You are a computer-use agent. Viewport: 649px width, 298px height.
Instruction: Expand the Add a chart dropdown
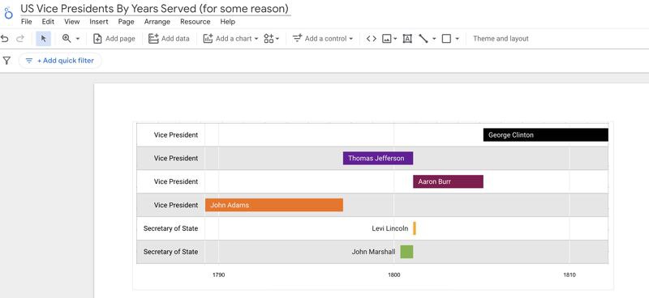pyautogui.click(x=256, y=39)
